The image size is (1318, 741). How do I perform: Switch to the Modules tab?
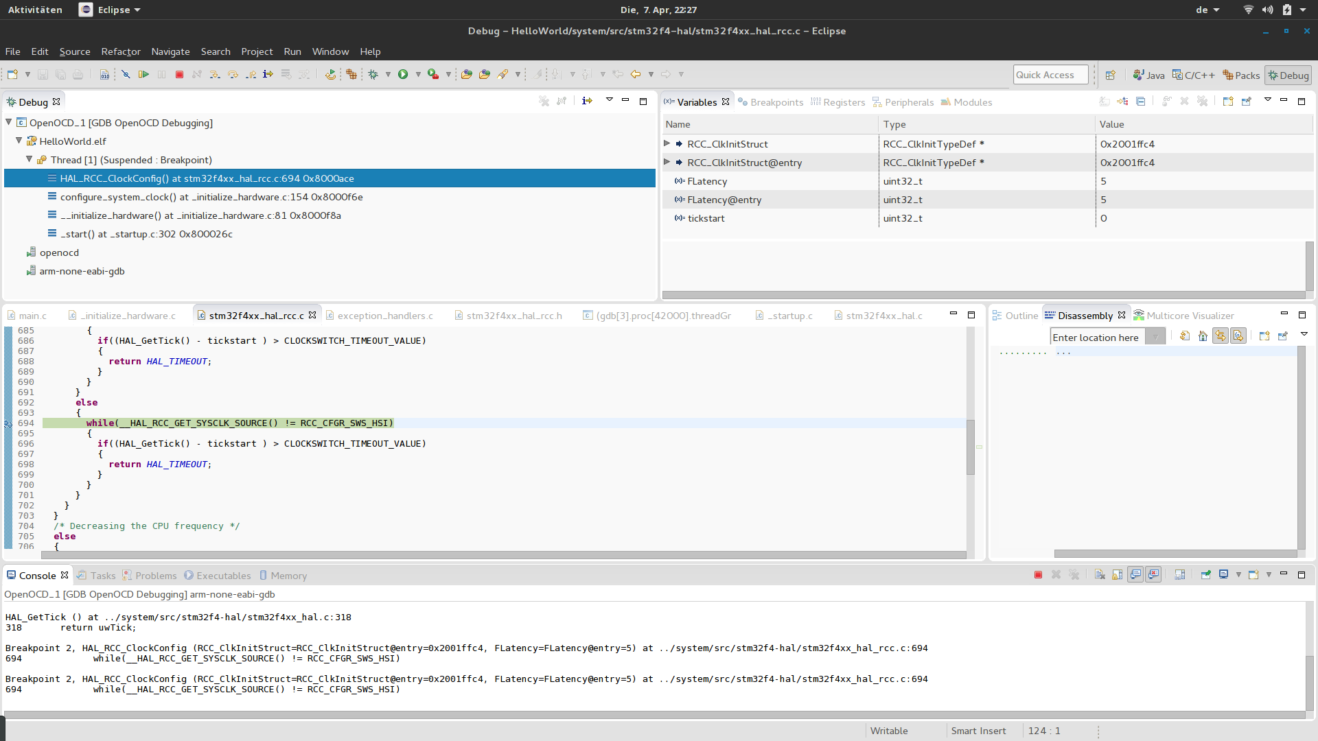966,102
